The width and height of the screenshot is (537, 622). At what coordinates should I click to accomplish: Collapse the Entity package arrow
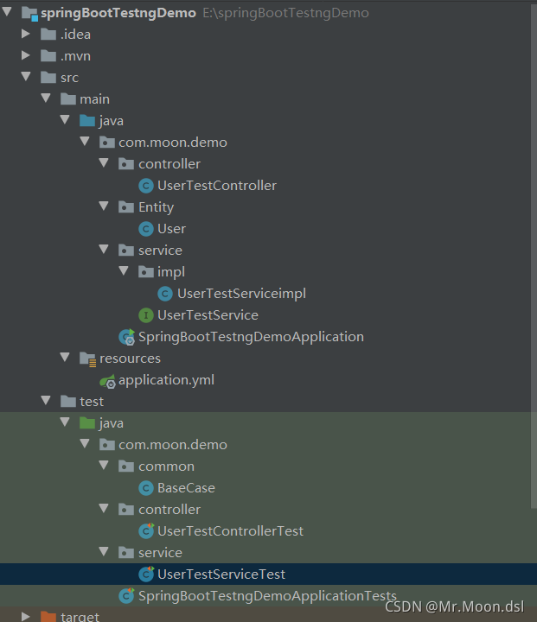pyautogui.click(x=104, y=206)
